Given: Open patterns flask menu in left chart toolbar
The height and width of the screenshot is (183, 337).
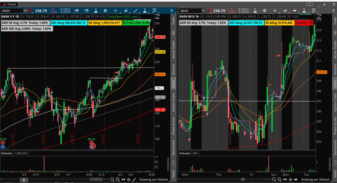Looking at the screenshot, I should pos(145,11).
